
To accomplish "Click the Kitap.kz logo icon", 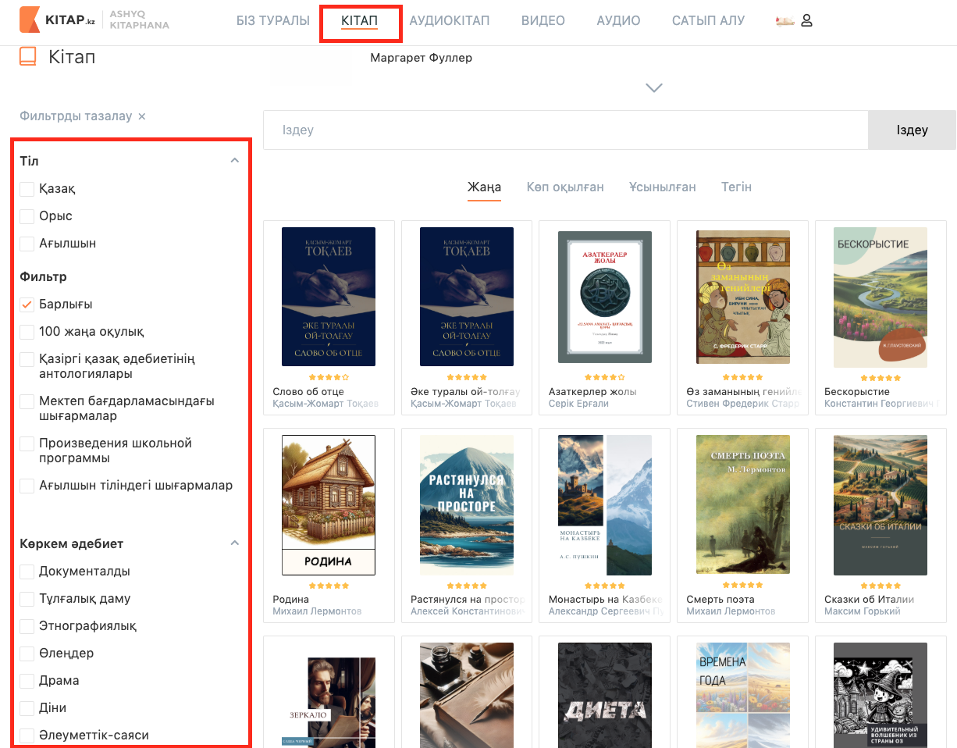I will (x=30, y=20).
